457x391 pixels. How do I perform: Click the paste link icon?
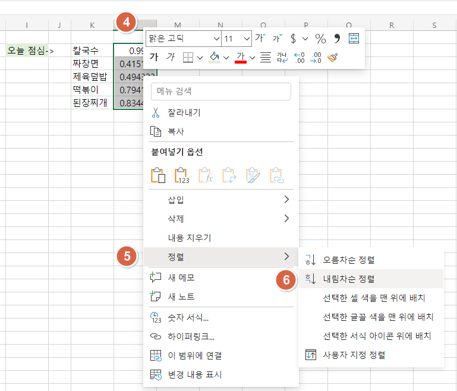coord(277,175)
